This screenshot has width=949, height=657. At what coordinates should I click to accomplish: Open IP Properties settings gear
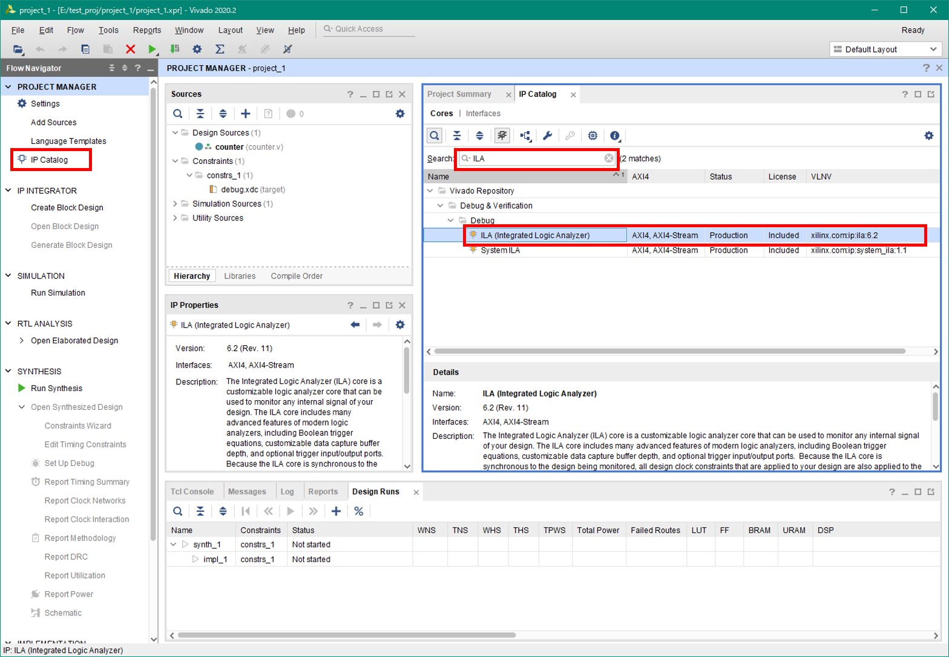pyautogui.click(x=400, y=325)
